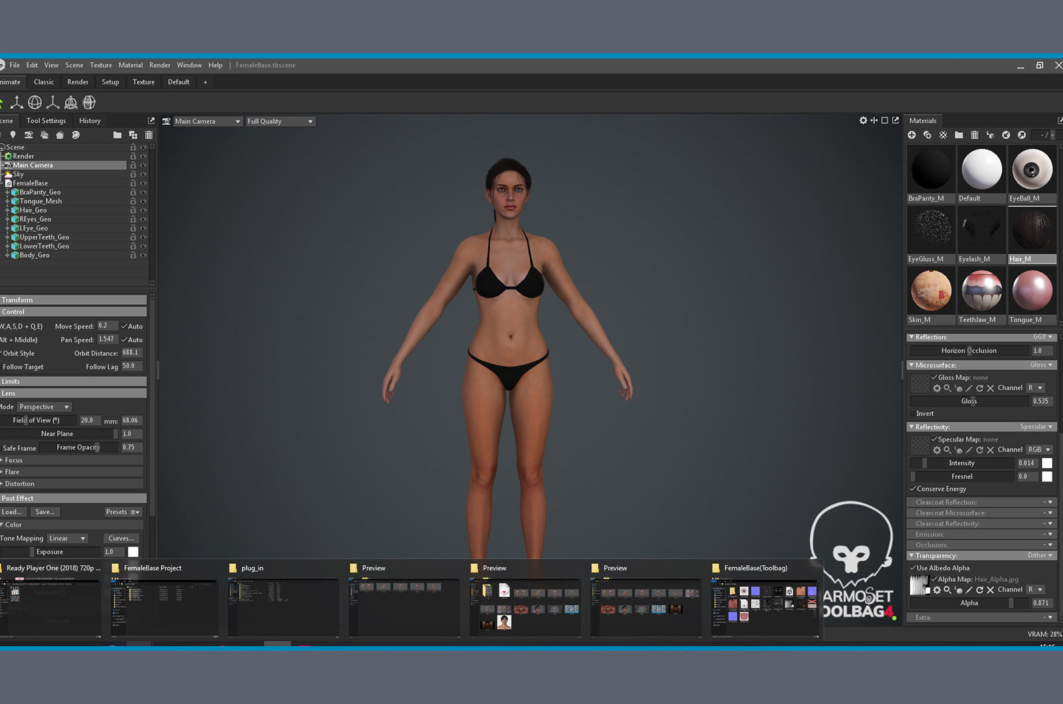Maximize viewport with square icon
1063x704 pixels.
coord(884,120)
